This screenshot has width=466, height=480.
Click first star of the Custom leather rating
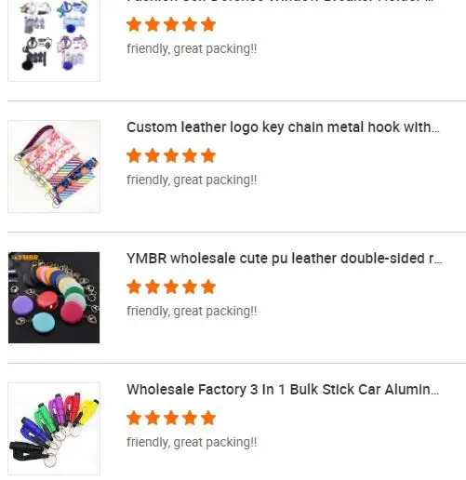[x=134, y=155]
